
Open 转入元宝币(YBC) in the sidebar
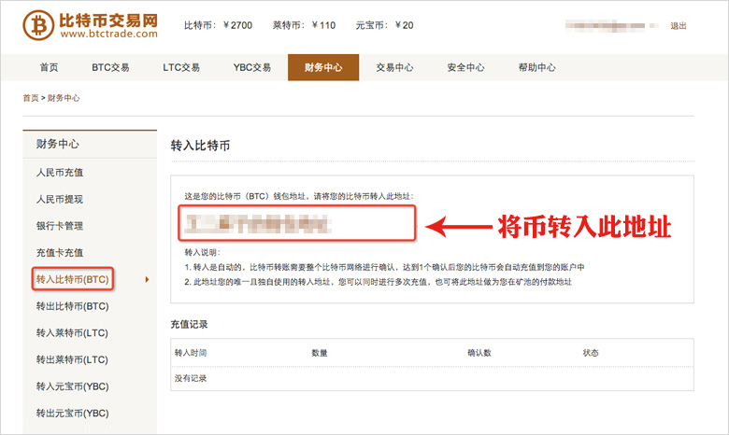73,386
